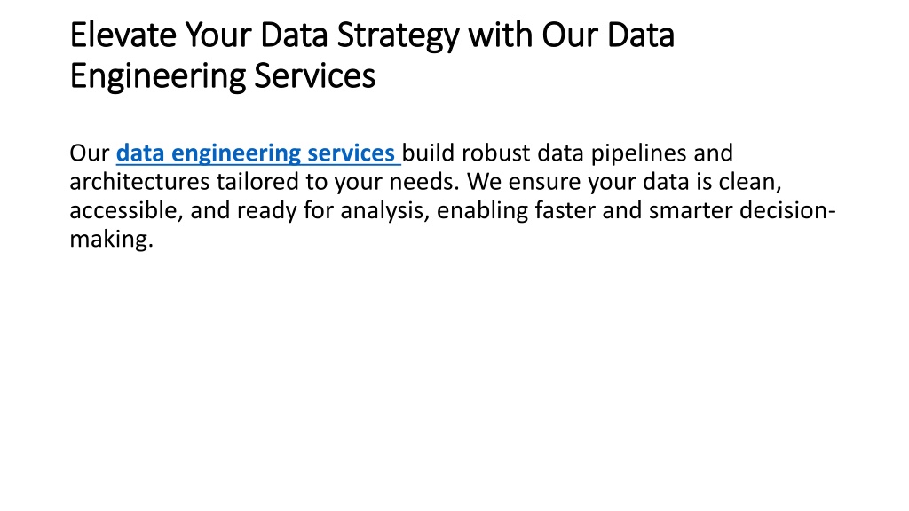Click the word 'Strategy' in the heading
The width and height of the screenshot is (909, 511).
click(x=399, y=35)
